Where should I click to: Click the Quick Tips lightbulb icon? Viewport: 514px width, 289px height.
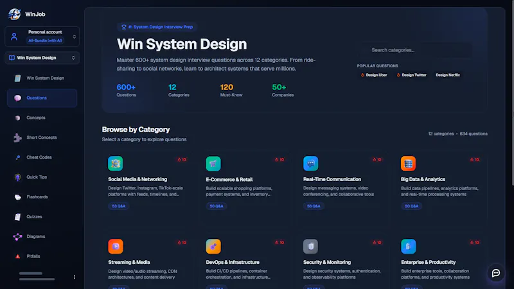tap(17, 177)
